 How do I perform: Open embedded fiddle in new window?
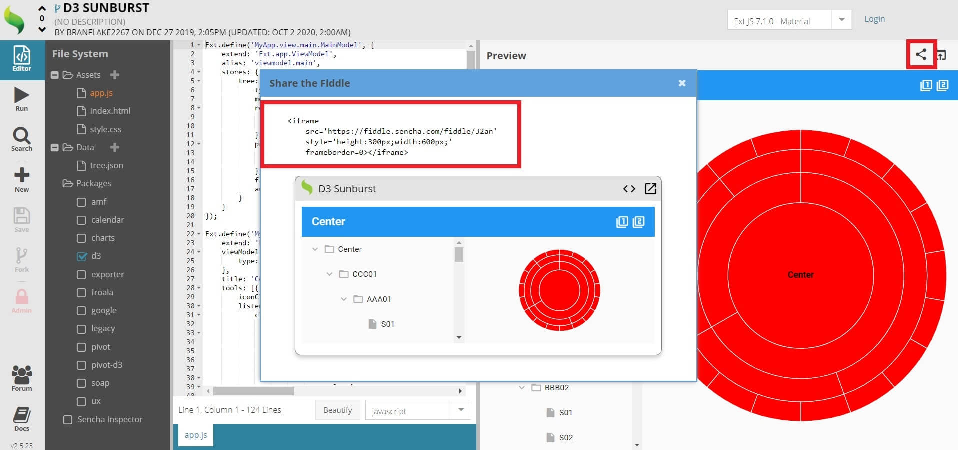click(x=650, y=189)
